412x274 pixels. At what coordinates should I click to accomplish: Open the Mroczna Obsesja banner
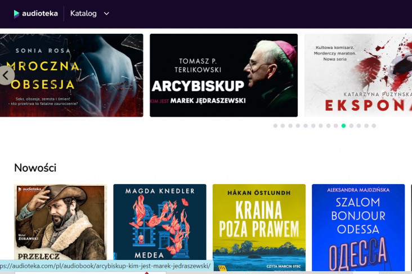(71, 75)
